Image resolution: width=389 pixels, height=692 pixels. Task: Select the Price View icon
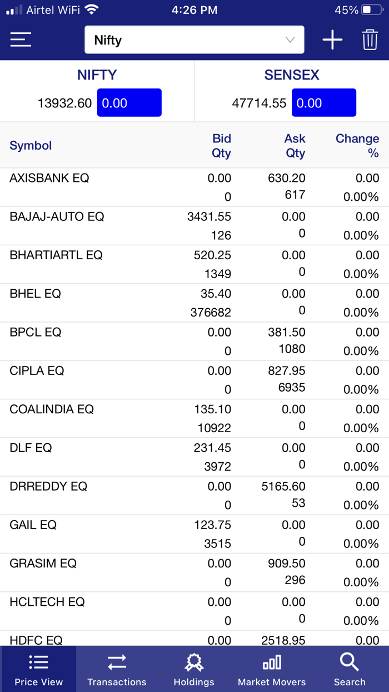point(38,661)
